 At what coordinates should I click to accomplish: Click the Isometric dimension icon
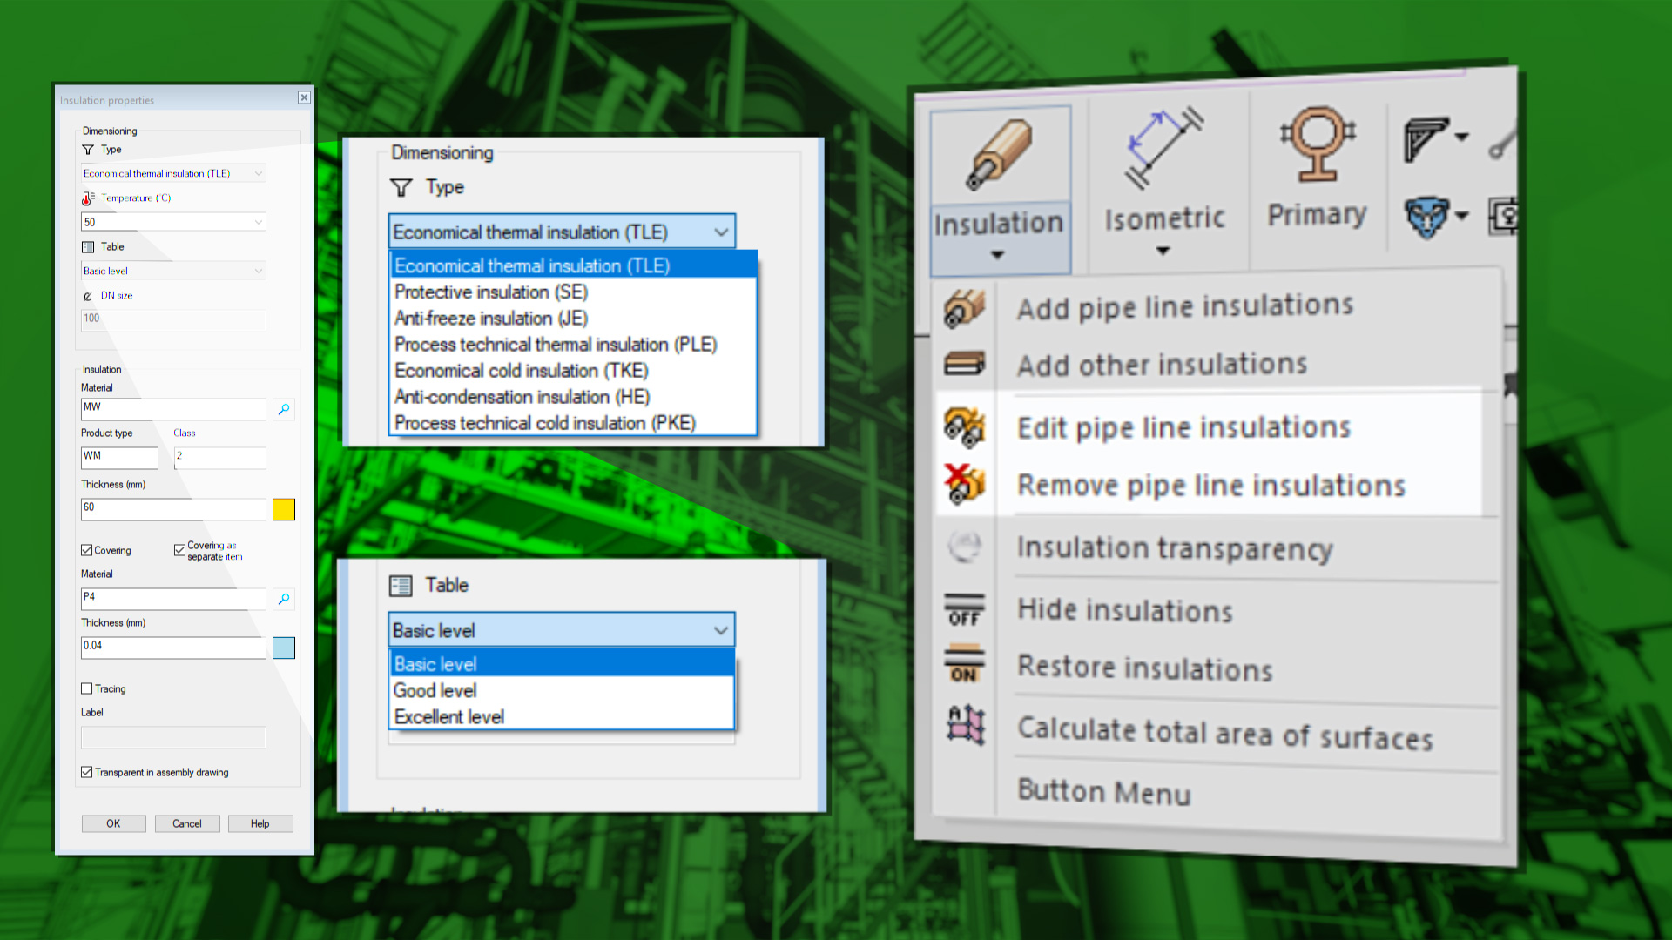pyautogui.click(x=1163, y=148)
